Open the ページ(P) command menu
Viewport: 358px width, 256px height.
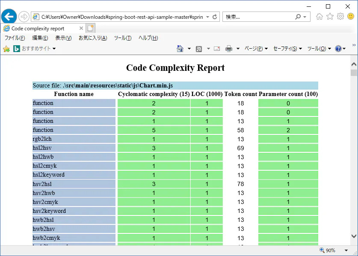pyautogui.click(x=256, y=49)
